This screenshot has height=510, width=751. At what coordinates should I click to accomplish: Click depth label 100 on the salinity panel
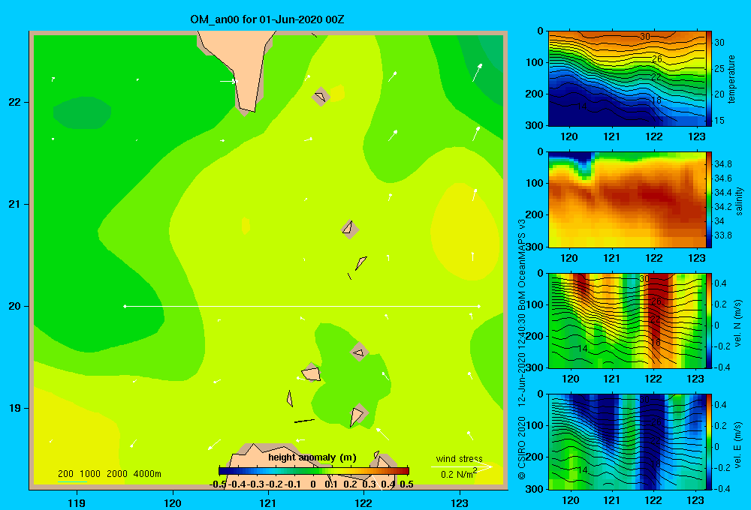point(535,183)
